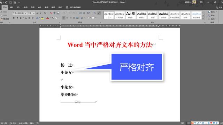This screenshot has width=223, height=125.
Task: Open the customize quick access toolbar arrow
Action: click(19, 2)
